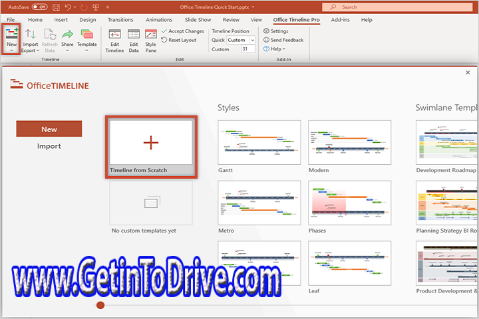
Task: Choose the Gantt style template
Action: click(x=259, y=143)
